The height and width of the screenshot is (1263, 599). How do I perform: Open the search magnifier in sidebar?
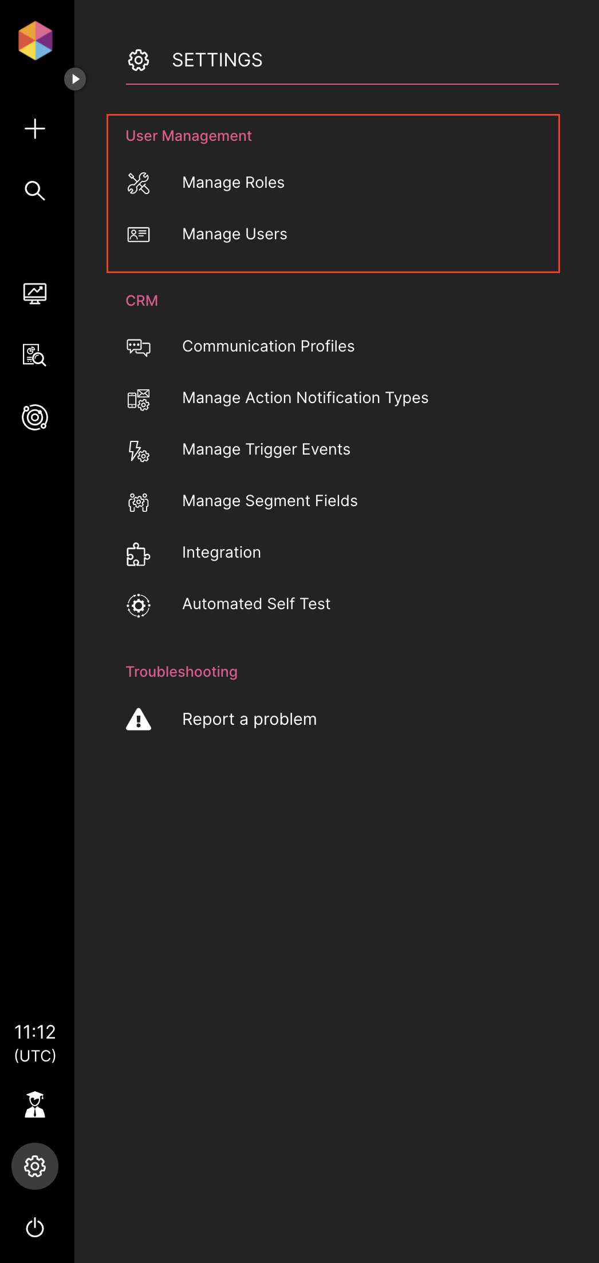pos(35,191)
